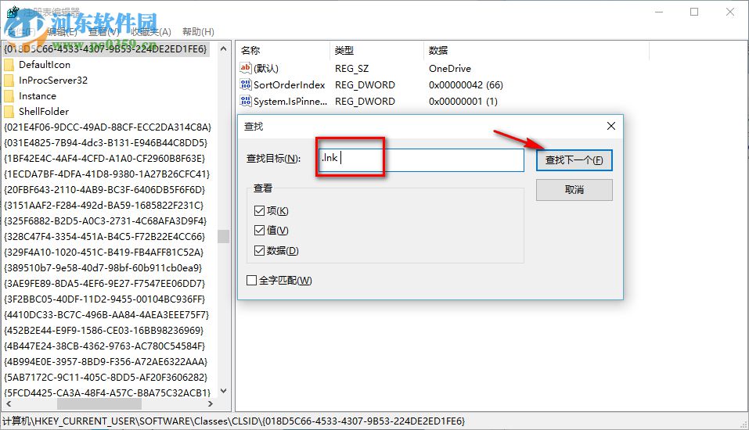Select key {4410DC33-BC7C-496B-AA84-4AEA3EEE75F7}

tap(106, 315)
